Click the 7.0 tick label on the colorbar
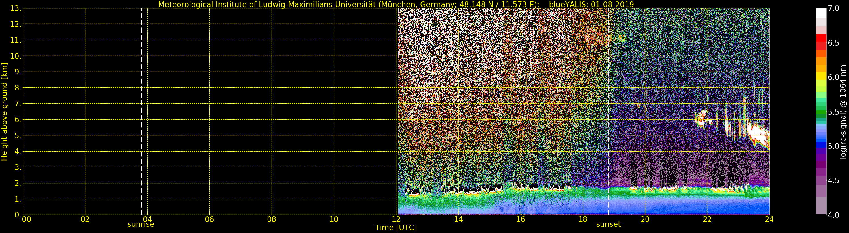Screen dimensions: 849x233 833,8
